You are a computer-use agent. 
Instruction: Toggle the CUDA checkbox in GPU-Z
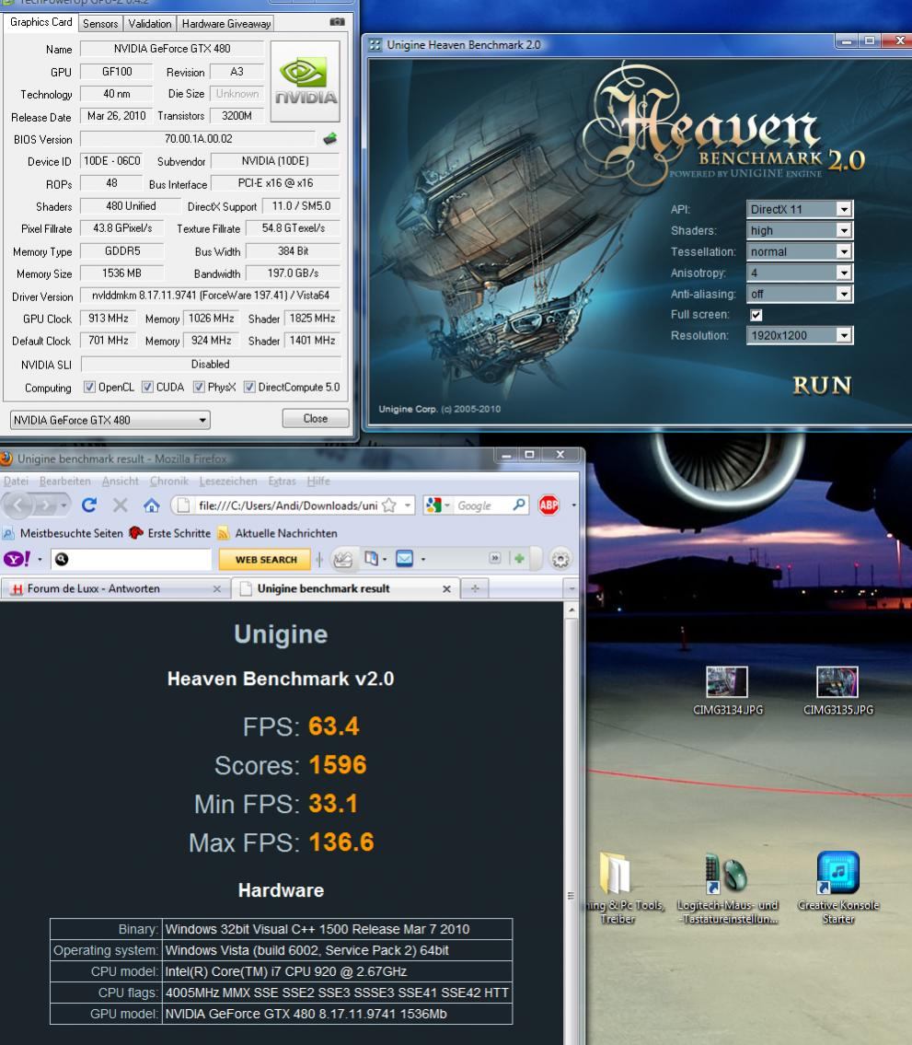(x=147, y=388)
